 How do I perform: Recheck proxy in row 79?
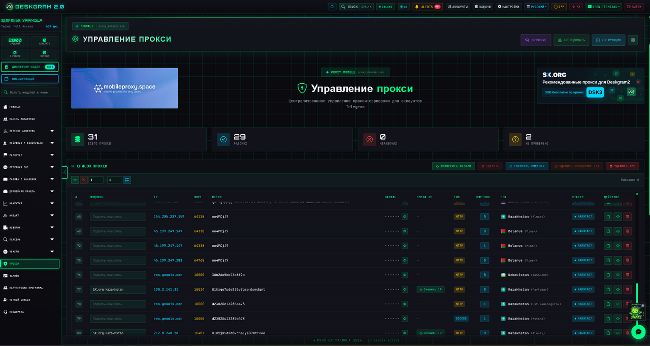pyautogui.click(x=618, y=319)
